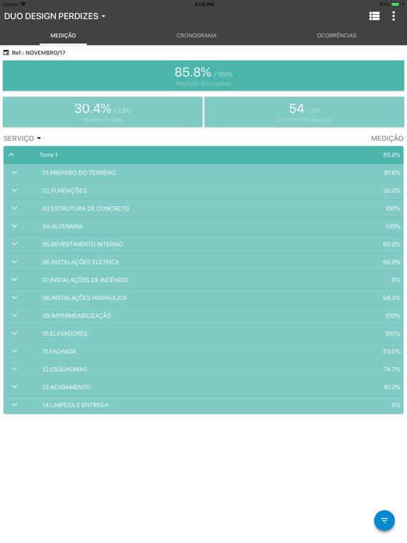Image resolution: width=407 pixels, height=543 pixels.
Task: Expand 08.INSTALAÇÕES HIDRÁULICA row chevron
Action: (15, 298)
